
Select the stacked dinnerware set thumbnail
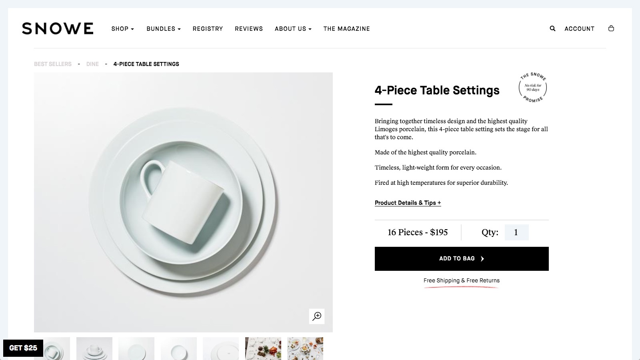click(x=94, y=349)
